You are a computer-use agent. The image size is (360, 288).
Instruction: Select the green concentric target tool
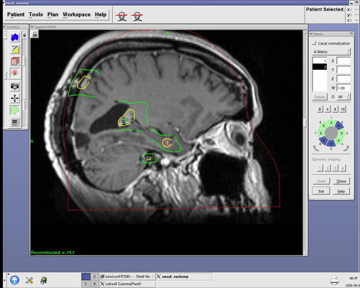click(x=15, y=110)
